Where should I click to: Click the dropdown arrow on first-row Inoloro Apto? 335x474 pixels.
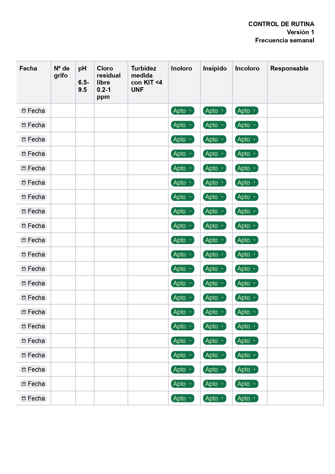click(190, 111)
